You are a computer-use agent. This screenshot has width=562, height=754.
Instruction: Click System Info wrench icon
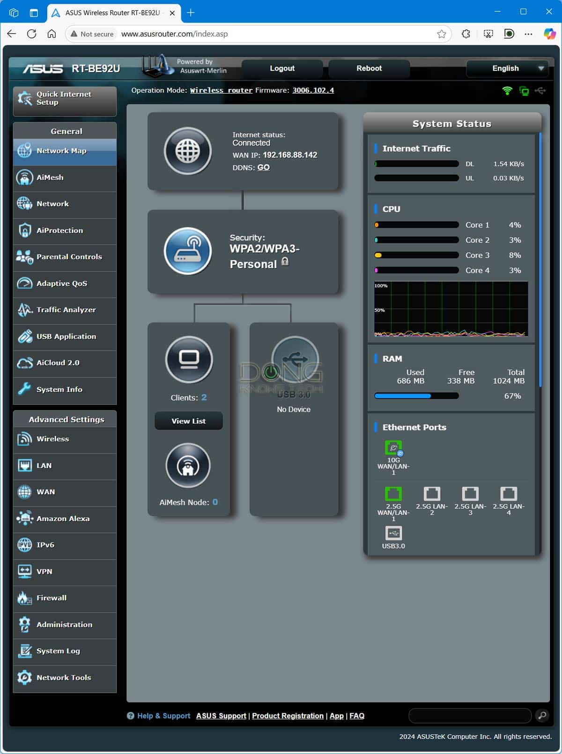pos(24,389)
